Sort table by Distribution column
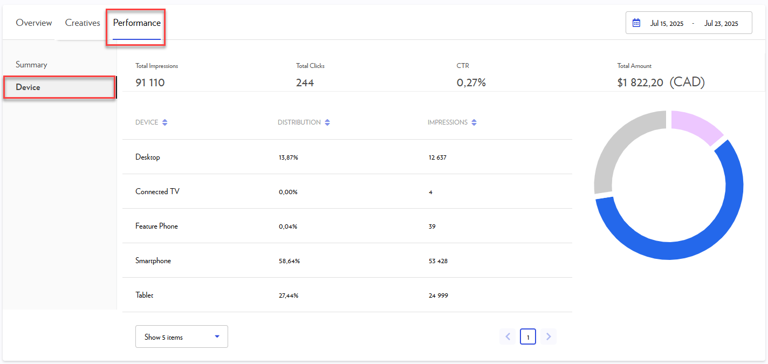The width and height of the screenshot is (768, 364). (x=327, y=122)
